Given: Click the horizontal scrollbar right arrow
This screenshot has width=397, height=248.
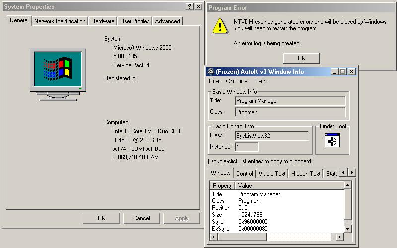Looking at the screenshot, I should [340, 237].
